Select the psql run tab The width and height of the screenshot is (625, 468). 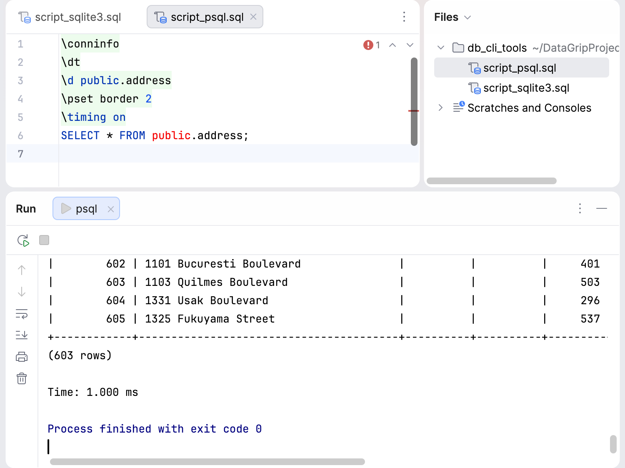86,208
